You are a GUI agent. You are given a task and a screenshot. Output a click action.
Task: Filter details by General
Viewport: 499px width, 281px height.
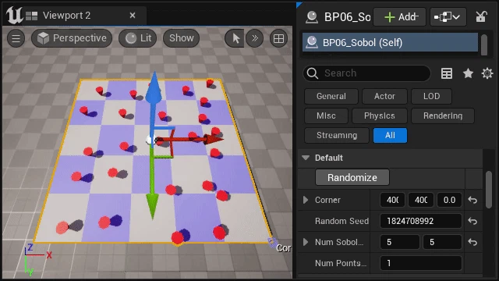point(331,96)
